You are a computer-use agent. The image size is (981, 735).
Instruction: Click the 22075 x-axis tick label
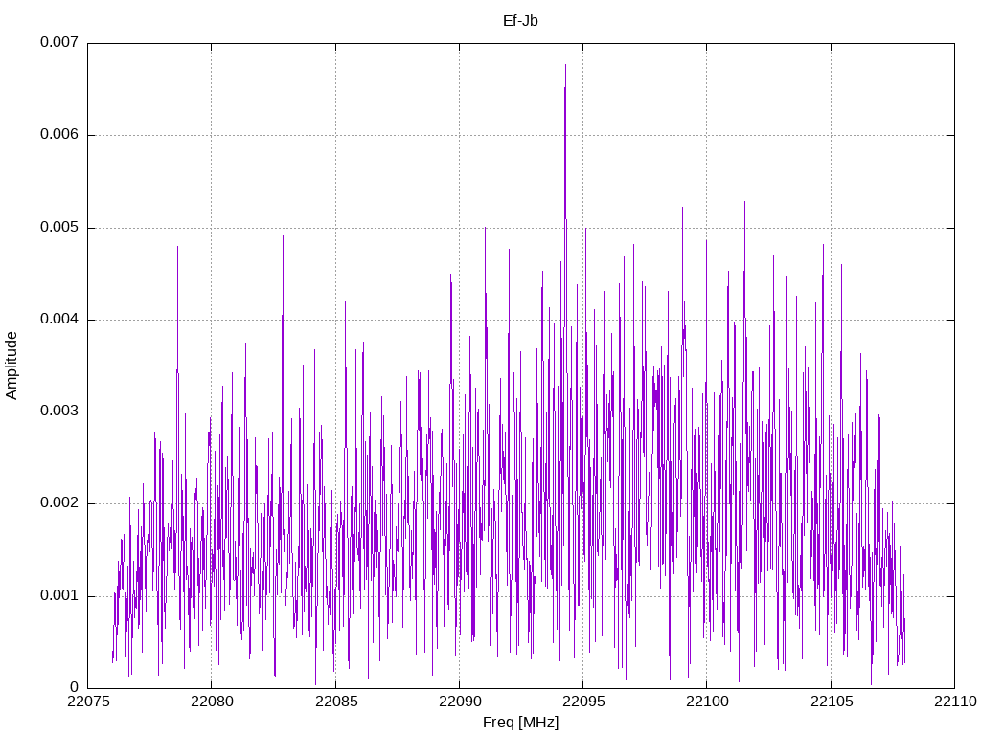[87, 702]
